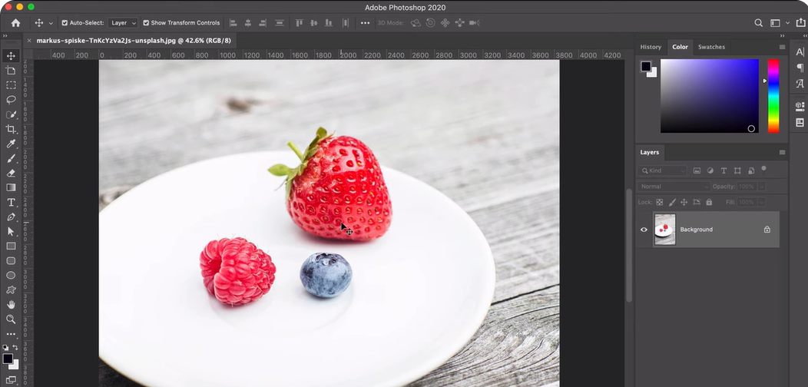
Task: Select the Zoom tool
Action: coord(11,319)
